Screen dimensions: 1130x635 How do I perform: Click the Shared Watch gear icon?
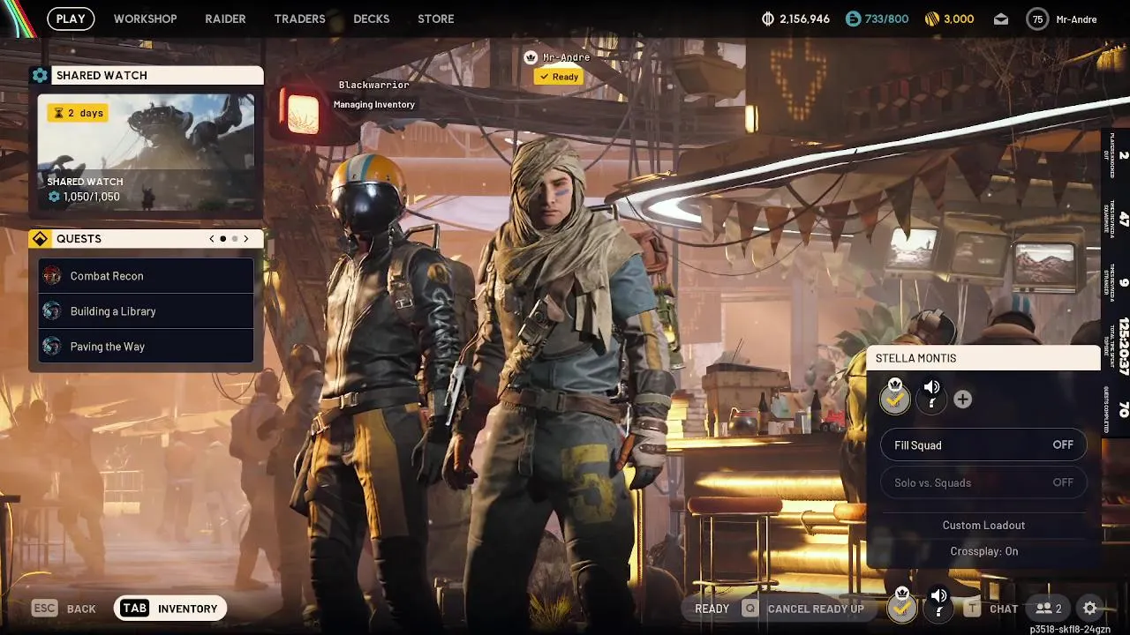40,75
